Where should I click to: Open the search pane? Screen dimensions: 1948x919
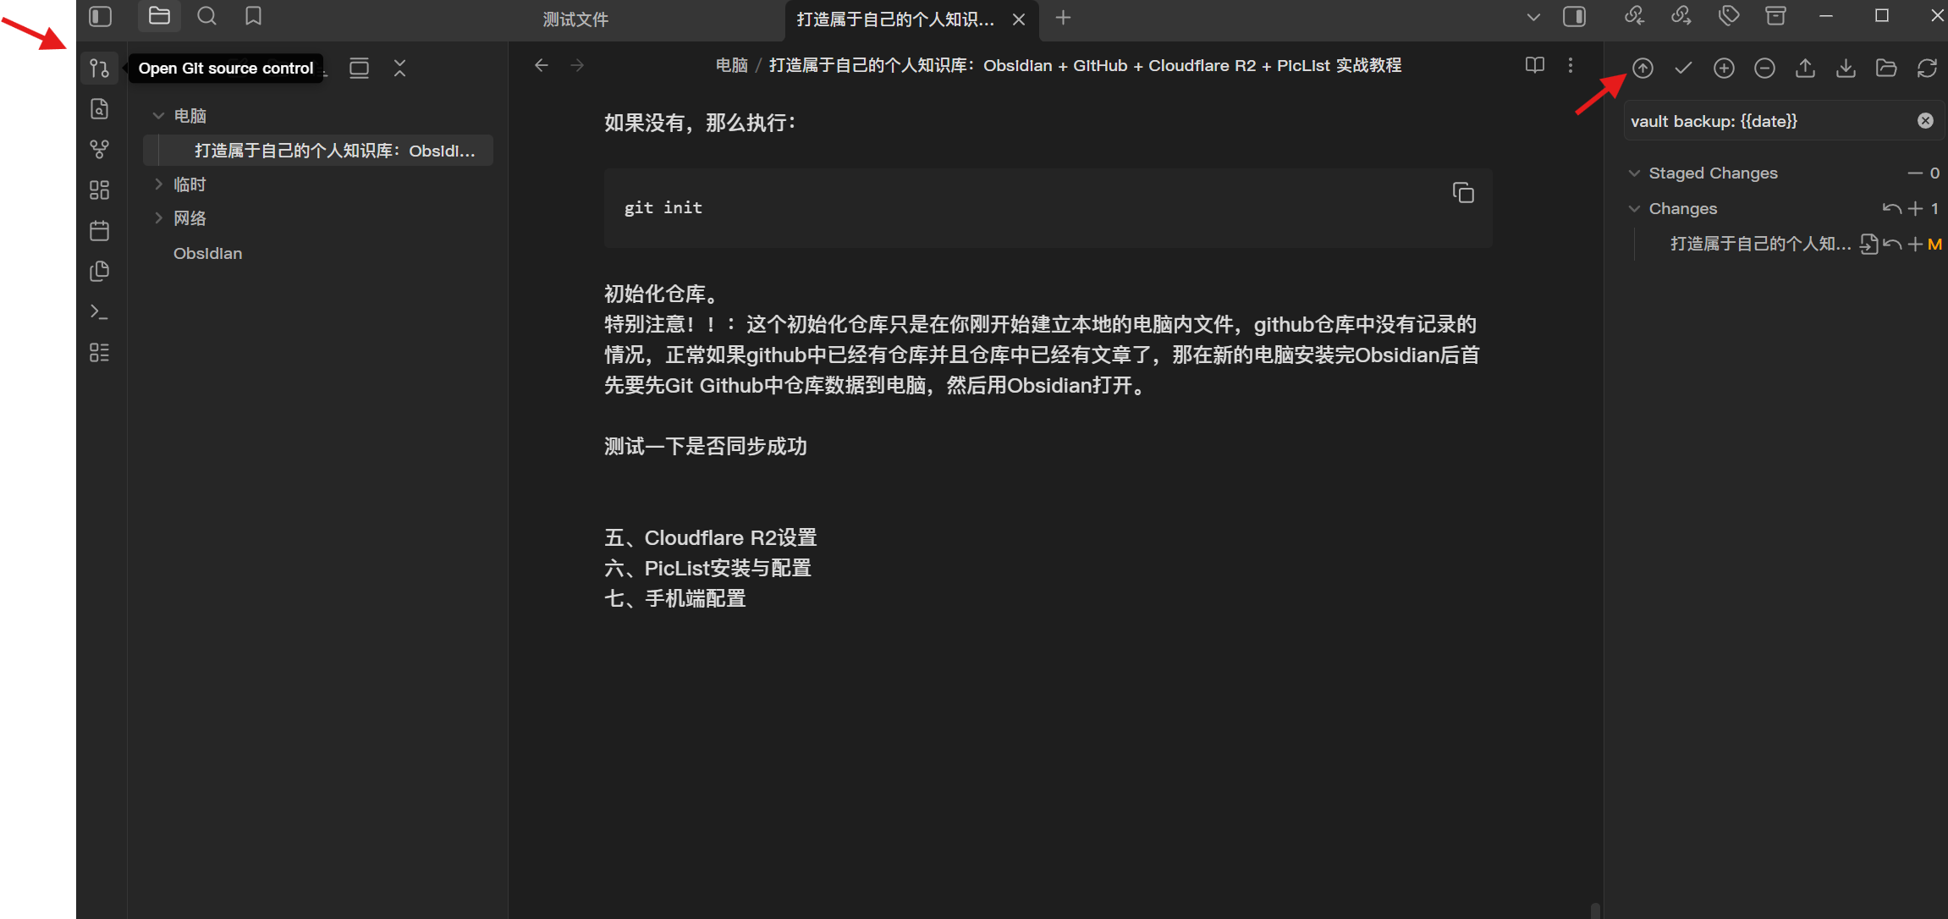tap(206, 16)
